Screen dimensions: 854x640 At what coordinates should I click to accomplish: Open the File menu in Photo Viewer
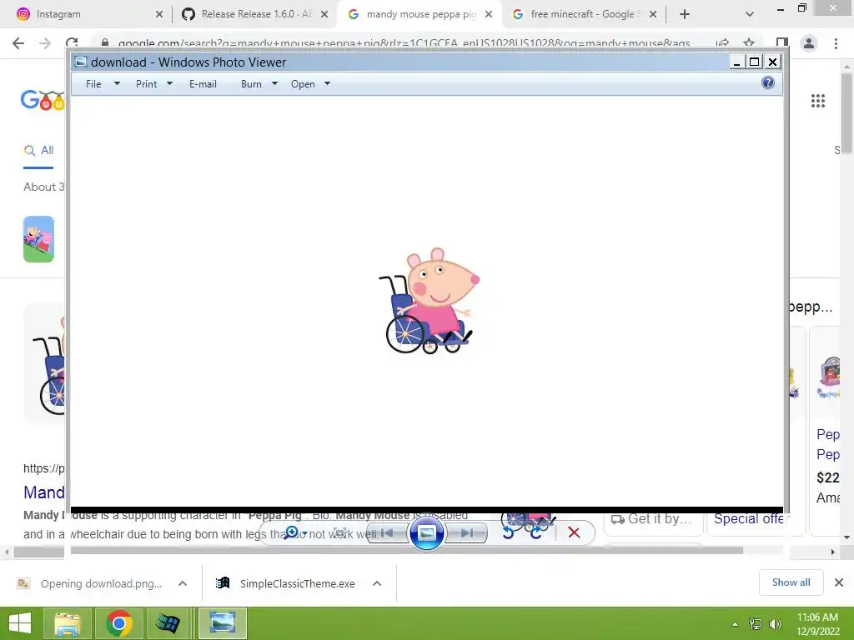click(93, 84)
